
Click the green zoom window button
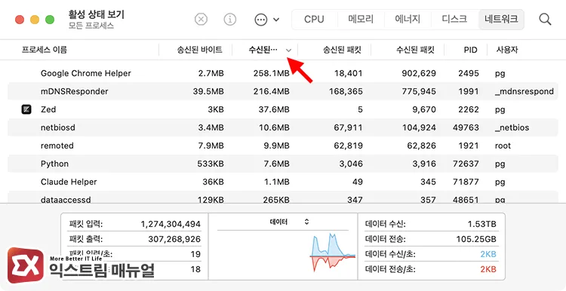[x=50, y=20]
